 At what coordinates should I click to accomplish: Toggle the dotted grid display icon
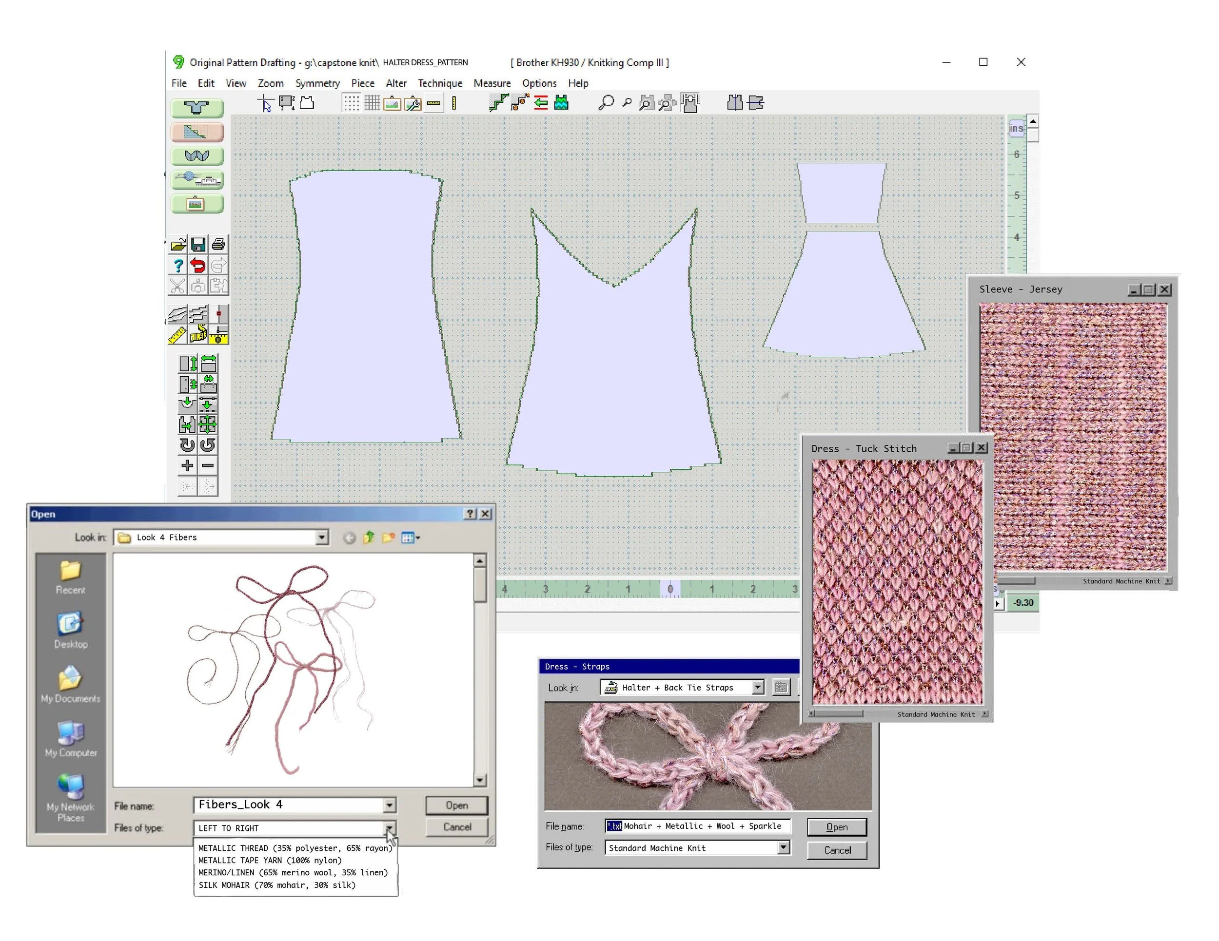pyautogui.click(x=351, y=103)
